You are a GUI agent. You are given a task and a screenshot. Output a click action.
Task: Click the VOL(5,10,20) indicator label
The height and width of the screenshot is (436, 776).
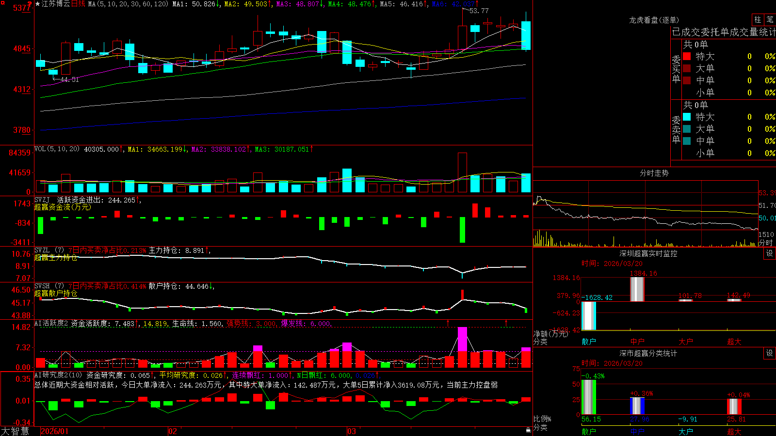[57, 149]
